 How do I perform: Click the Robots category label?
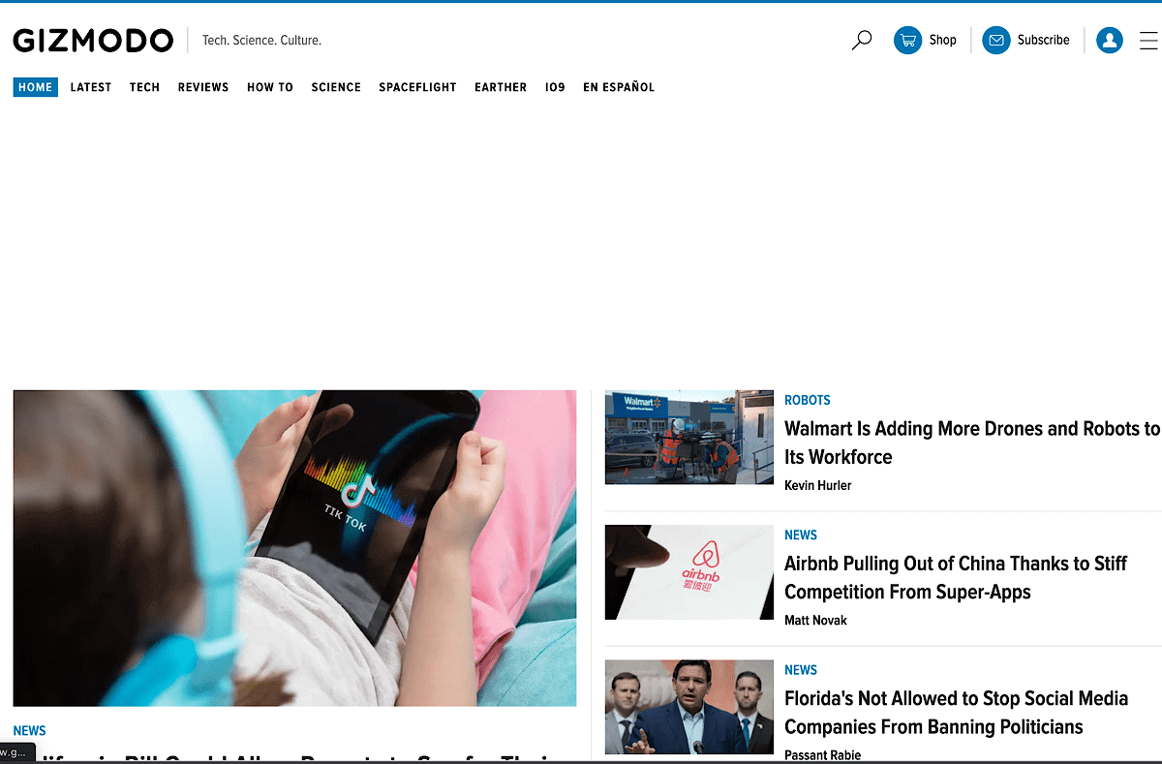tap(808, 400)
